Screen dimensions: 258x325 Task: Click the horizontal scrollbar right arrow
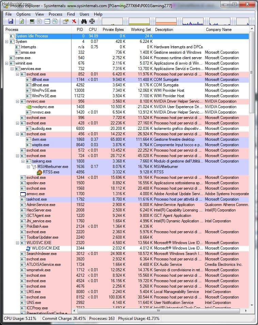246,311
